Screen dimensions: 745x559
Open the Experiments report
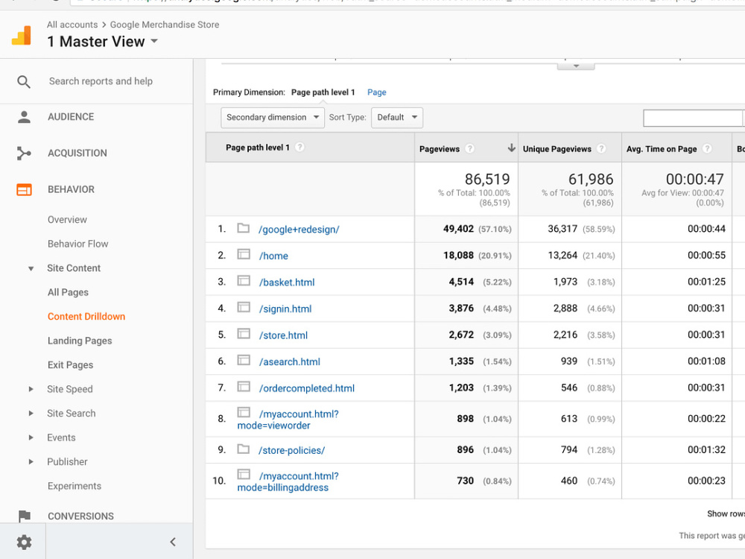(x=74, y=486)
